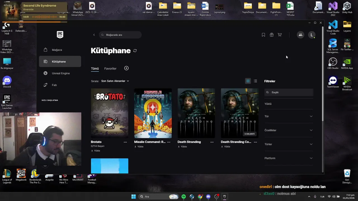This screenshot has height=201, width=358.
Task: Click the Epic launcher vertical scrollbar
Action: click(323, 74)
